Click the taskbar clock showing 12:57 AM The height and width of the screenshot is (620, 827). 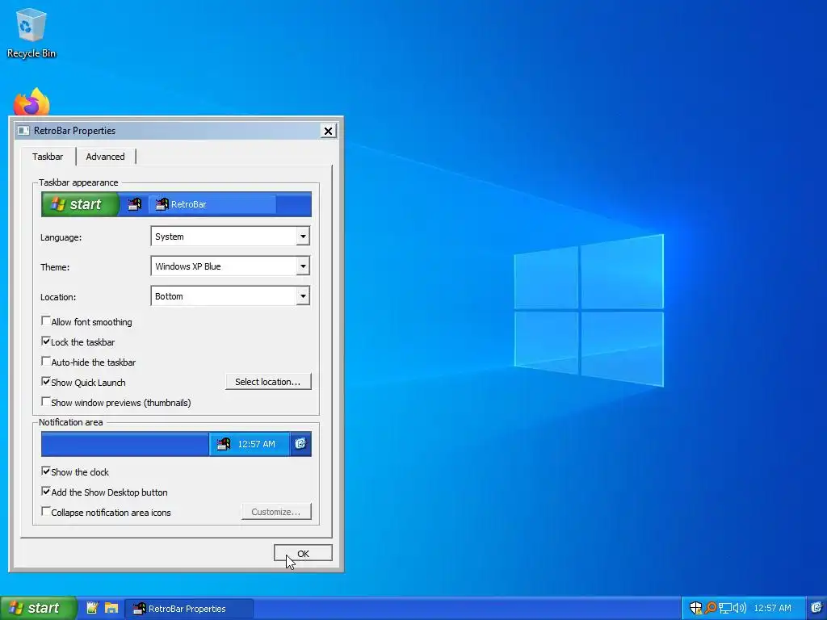pos(772,608)
